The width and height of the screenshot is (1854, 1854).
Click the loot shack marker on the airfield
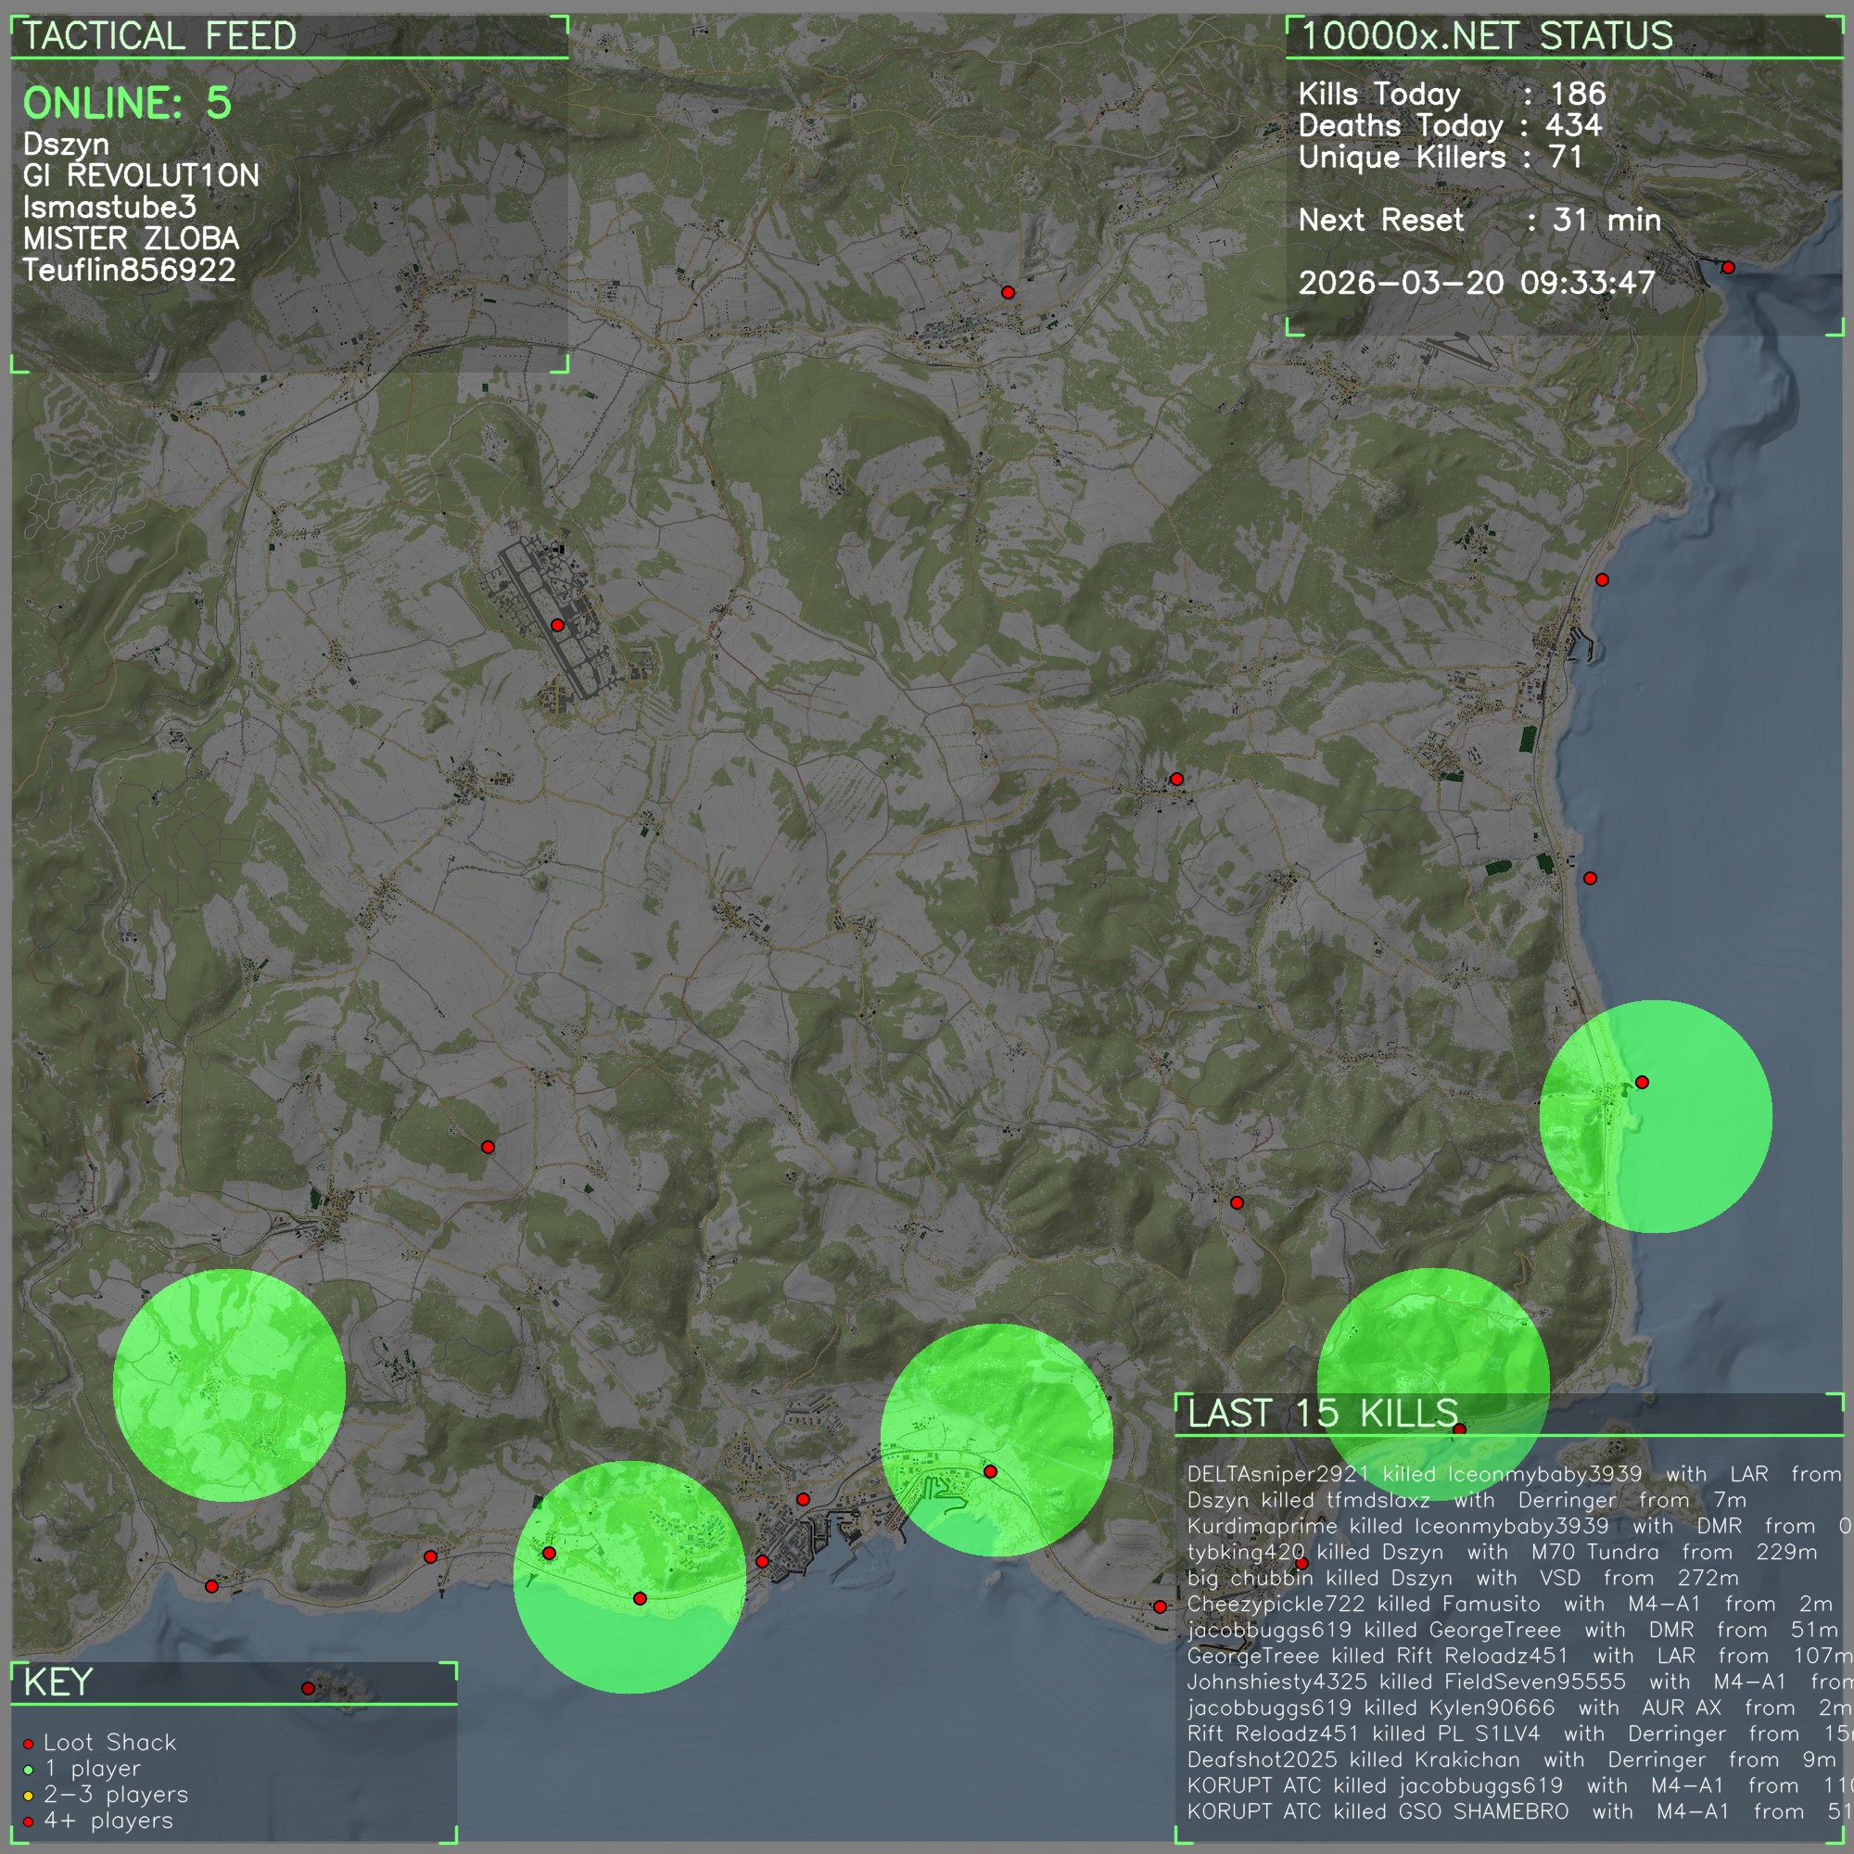[557, 625]
